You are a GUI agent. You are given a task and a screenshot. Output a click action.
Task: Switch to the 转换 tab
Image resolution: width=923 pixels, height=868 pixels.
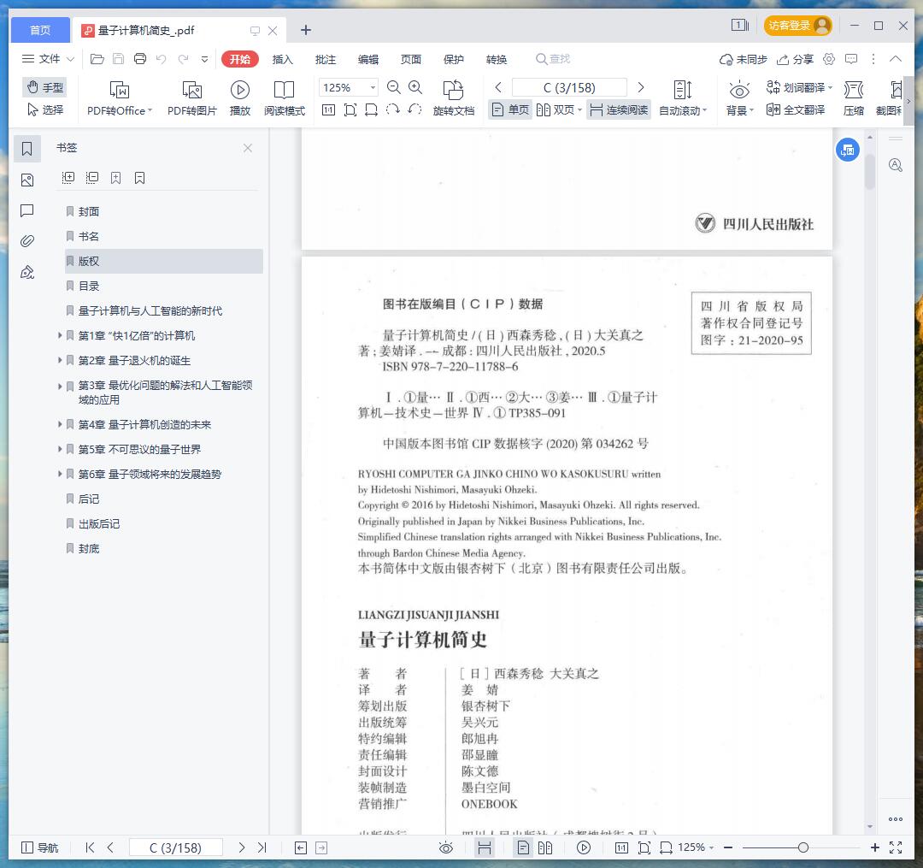(x=497, y=59)
